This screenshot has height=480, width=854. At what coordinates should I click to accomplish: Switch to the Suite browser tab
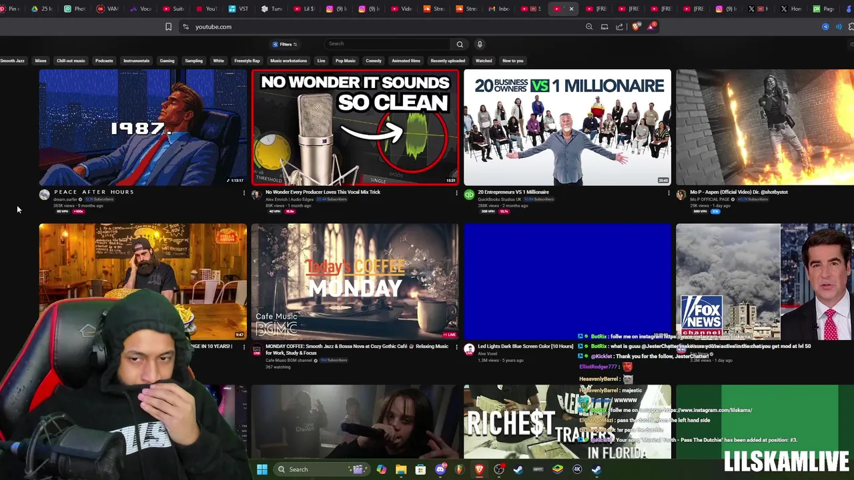click(174, 9)
